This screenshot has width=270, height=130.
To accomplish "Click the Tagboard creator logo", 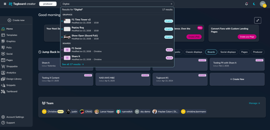I will coord(22,4).
